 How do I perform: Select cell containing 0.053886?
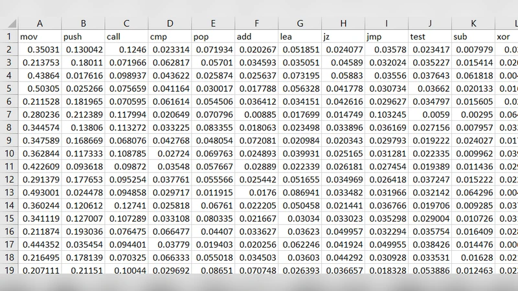[x=430, y=270]
